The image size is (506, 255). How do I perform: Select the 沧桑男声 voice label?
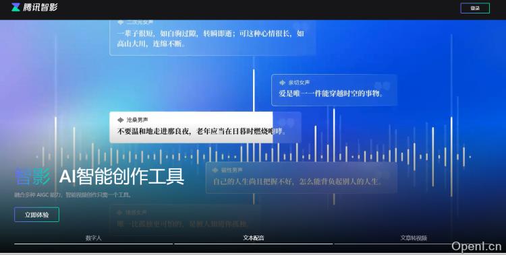tap(137, 120)
